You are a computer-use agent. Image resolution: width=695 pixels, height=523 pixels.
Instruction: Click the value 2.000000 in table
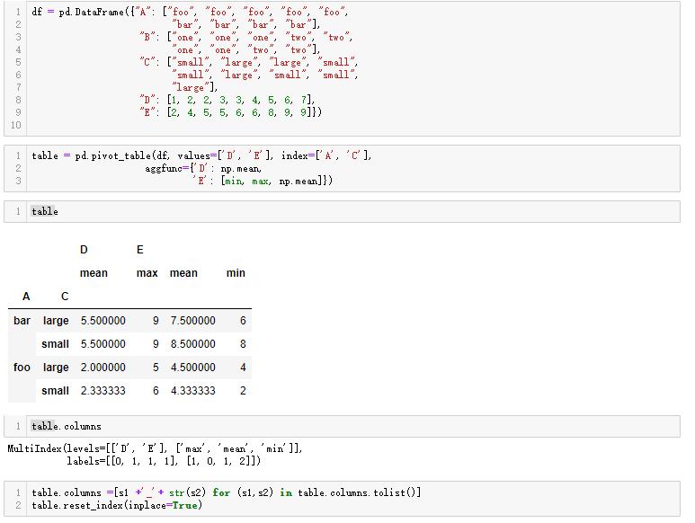tap(102, 368)
